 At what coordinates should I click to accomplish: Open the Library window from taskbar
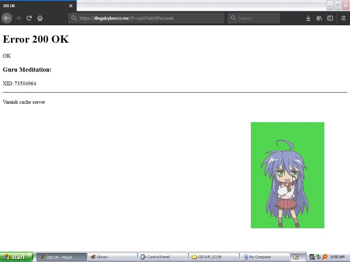[112, 257]
